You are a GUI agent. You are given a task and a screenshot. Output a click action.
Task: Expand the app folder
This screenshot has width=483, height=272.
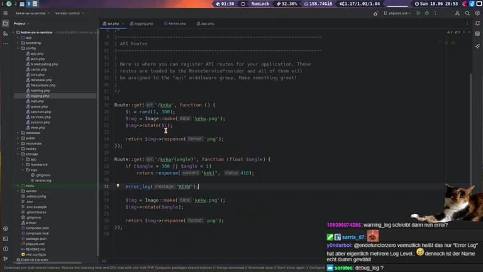[18, 38]
